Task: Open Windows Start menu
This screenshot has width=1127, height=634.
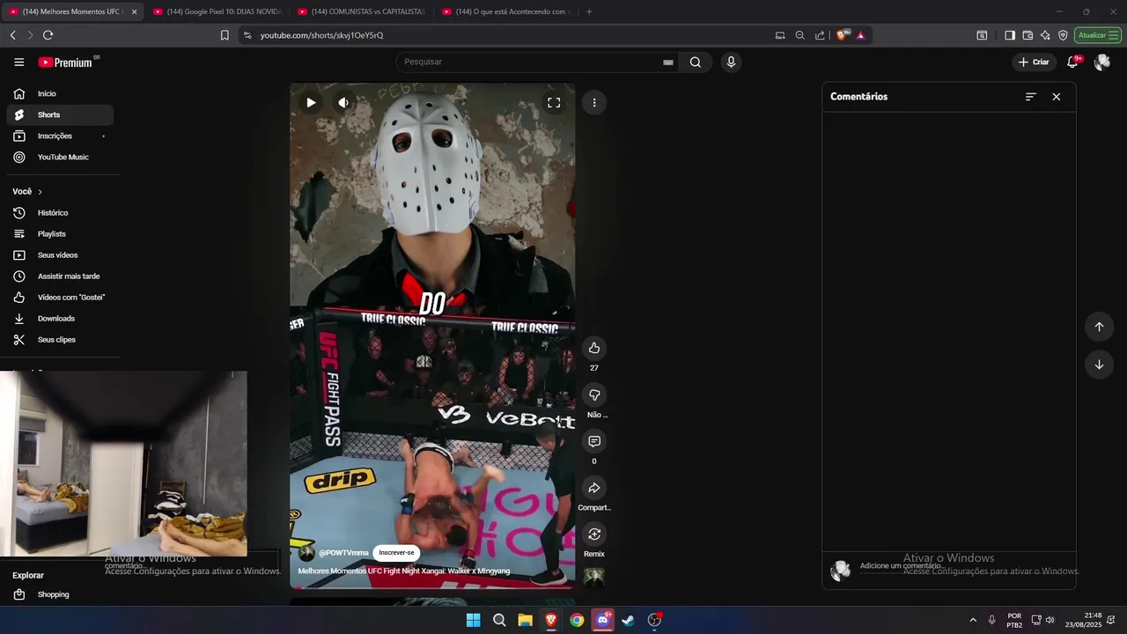Action: [x=473, y=620]
